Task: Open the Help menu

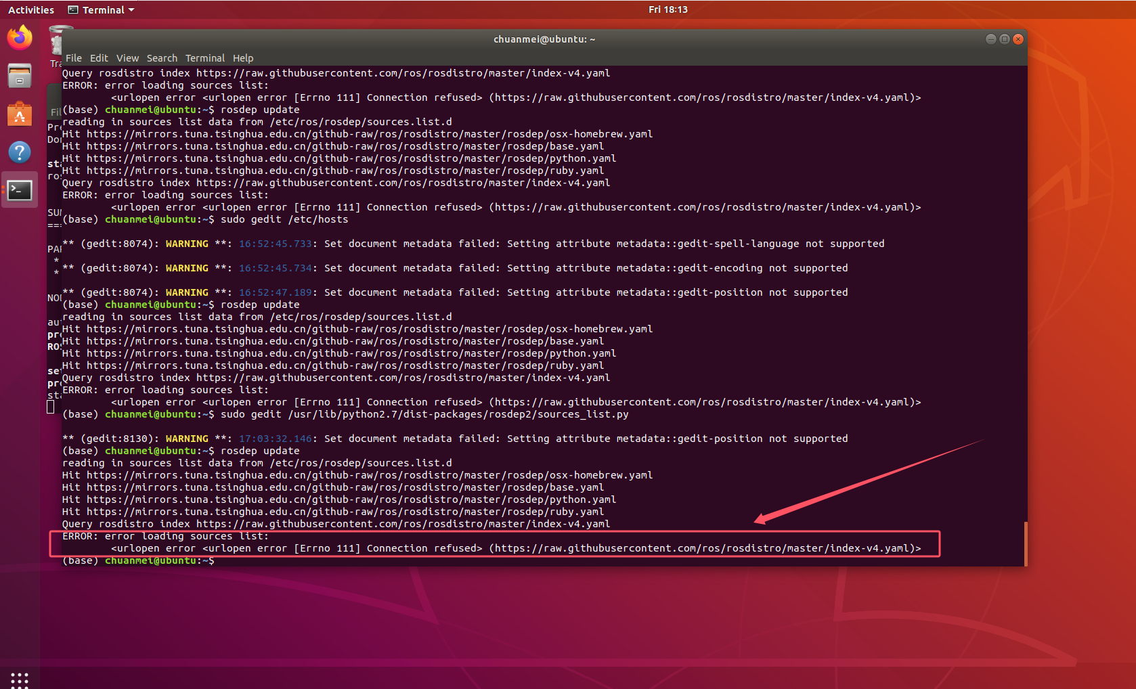Action: [x=243, y=58]
